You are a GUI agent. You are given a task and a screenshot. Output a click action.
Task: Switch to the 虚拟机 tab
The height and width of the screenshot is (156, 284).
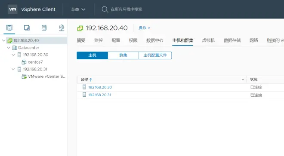pyautogui.click(x=208, y=40)
